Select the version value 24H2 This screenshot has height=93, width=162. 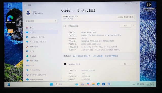pos(83,73)
